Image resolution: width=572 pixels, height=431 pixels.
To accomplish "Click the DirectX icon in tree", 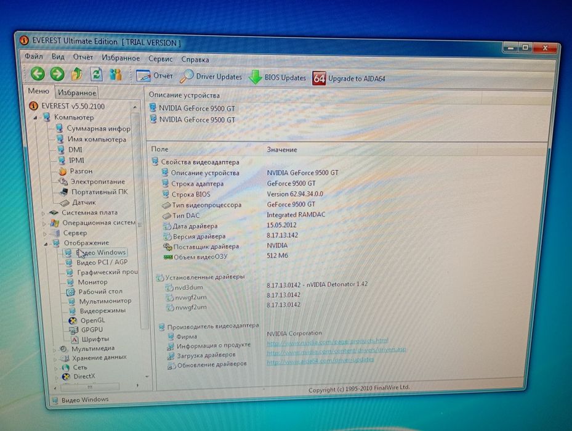I will coord(66,377).
